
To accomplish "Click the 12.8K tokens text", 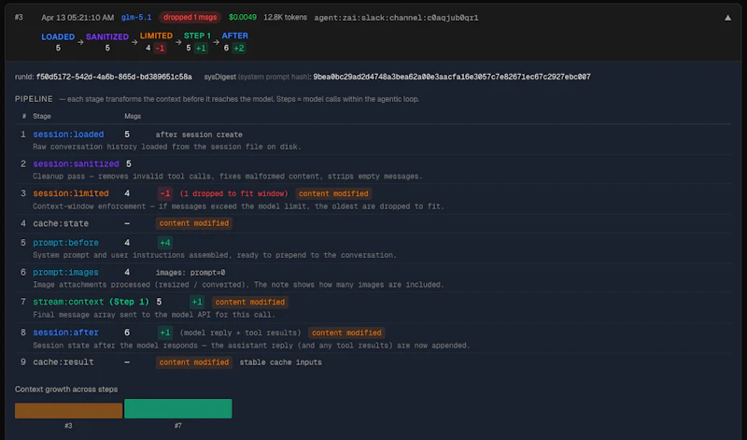I will tap(286, 17).
